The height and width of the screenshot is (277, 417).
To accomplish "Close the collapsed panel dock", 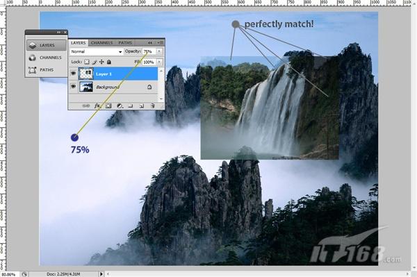I will pyautogui.click(x=65, y=32).
